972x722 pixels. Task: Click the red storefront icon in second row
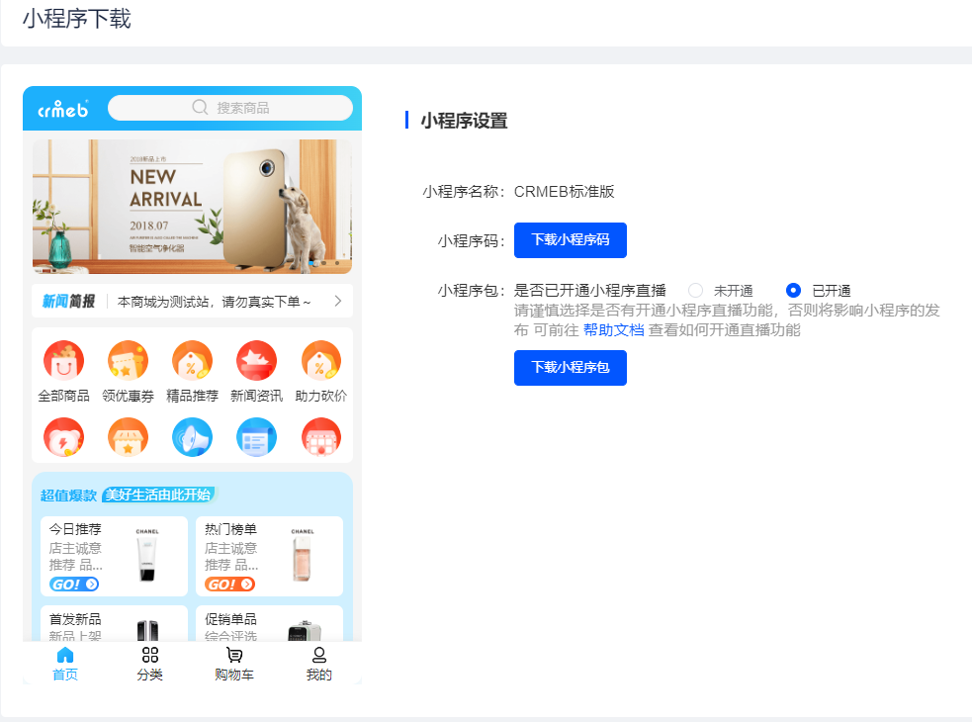click(x=321, y=437)
